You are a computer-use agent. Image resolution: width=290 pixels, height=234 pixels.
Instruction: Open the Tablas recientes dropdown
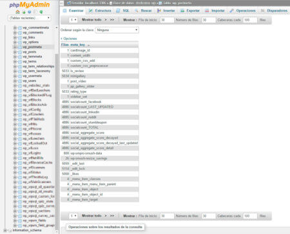pyautogui.click(x=30, y=18)
